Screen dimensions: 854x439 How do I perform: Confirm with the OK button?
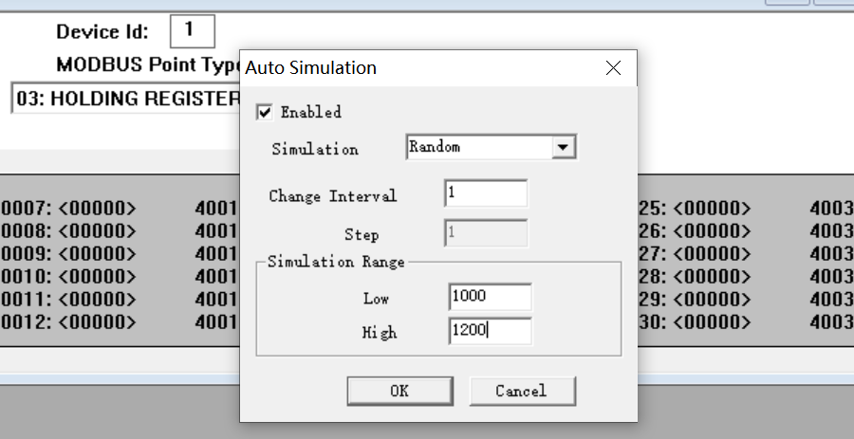pyautogui.click(x=399, y=391)
